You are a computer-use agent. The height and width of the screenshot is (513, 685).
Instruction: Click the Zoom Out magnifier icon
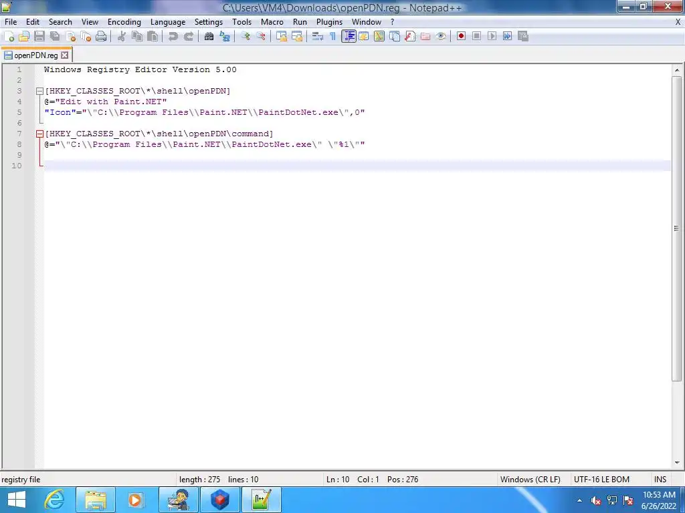[x=261, y=36]
